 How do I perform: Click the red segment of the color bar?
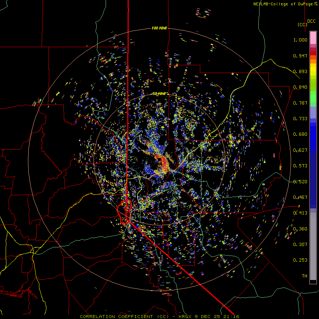click(313, 53)
